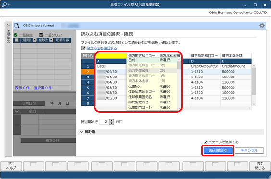
Task: Collapse the 借方 section chevron
Action: point(17,111)
